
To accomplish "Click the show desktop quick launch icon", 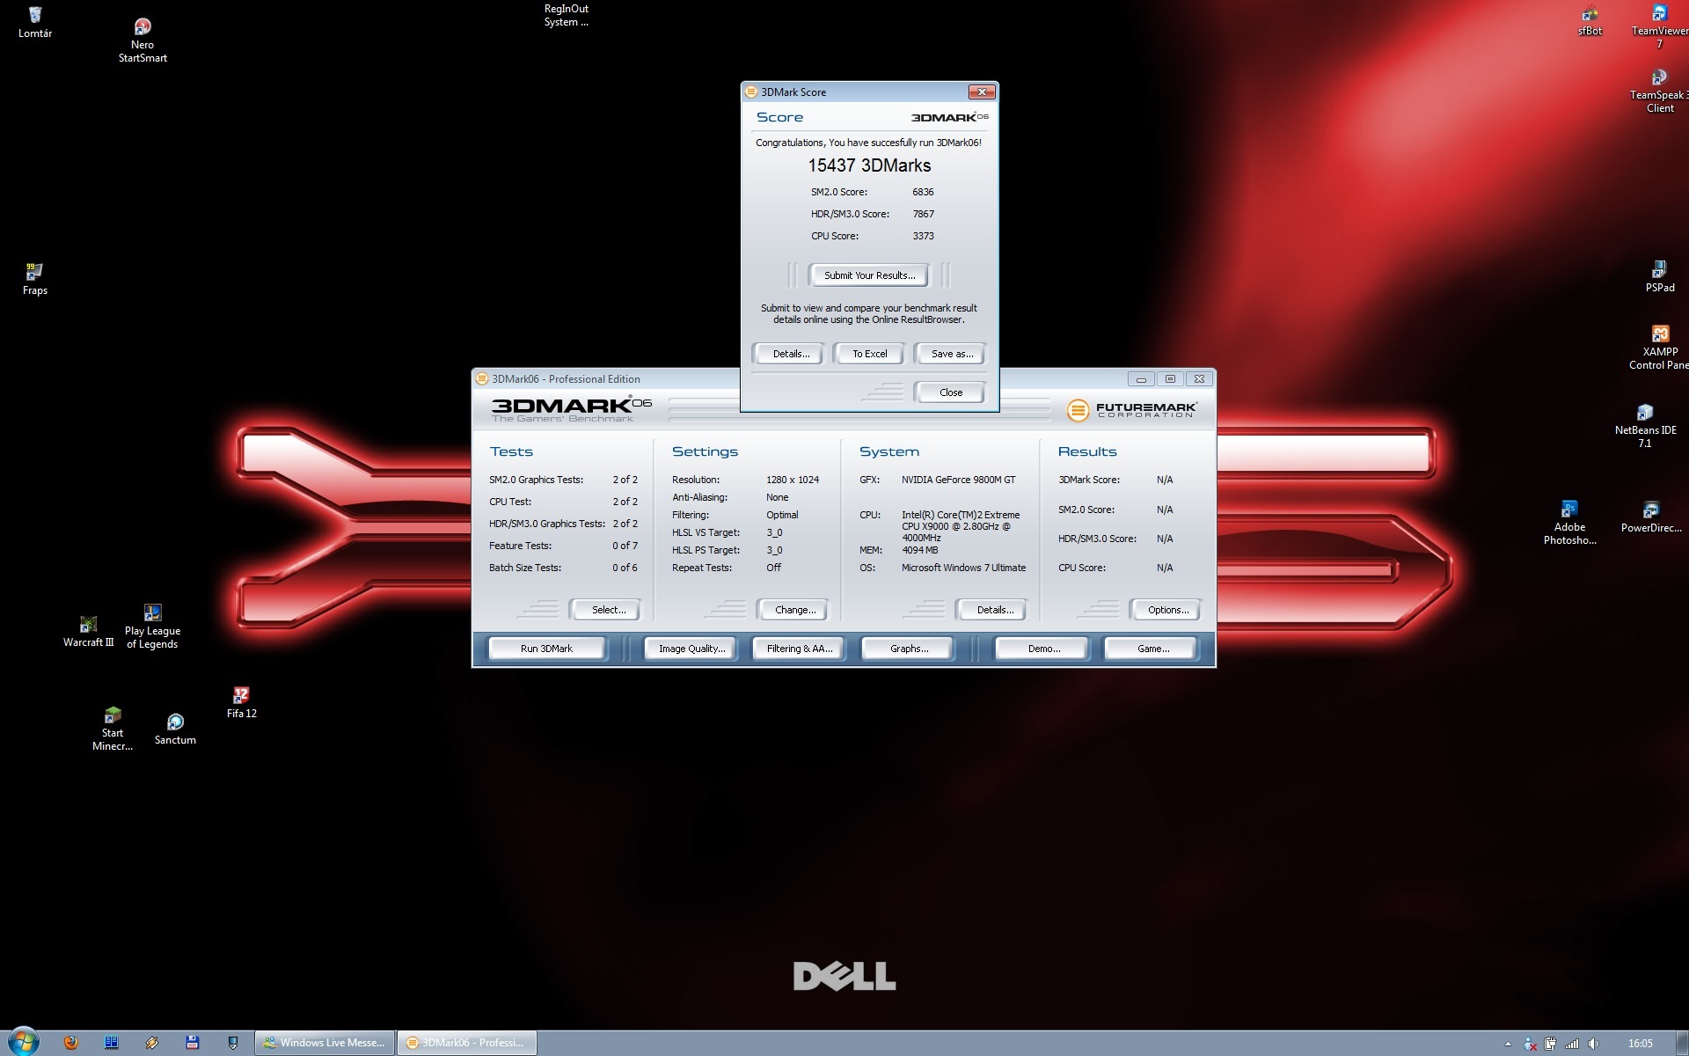I will pyautogui.click(x=233, y=1043).
